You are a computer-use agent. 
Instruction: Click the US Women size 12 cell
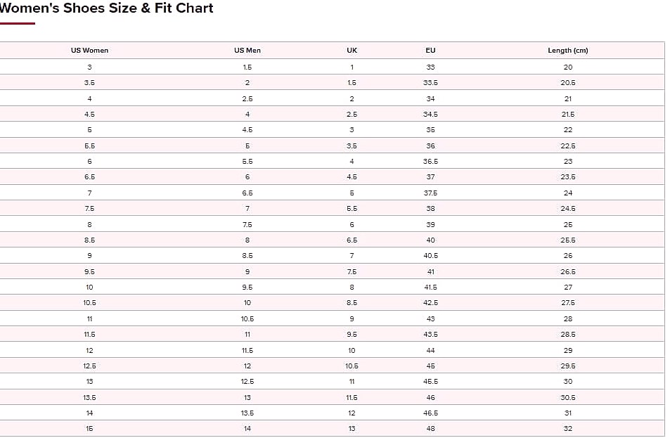pyautogui.click(x=89, y=351)
